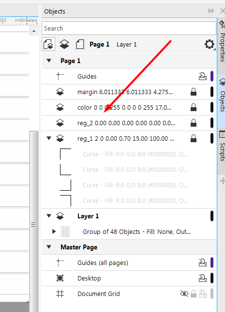Select the reg_1 2 0 0.00 layer
The width and height of the screenshot is (225, 312).
pos(129,138)
